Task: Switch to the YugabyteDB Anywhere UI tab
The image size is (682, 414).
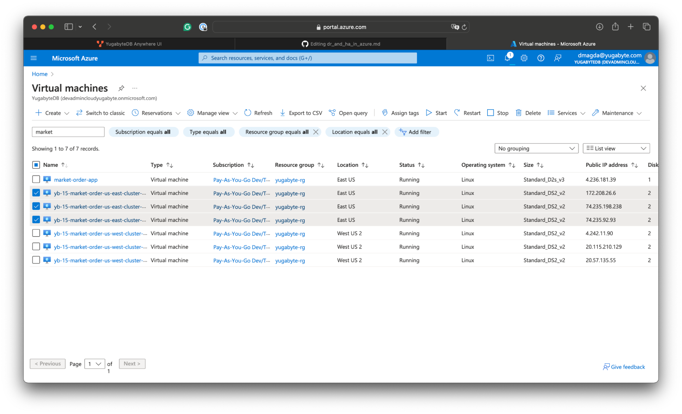Action: 129,44
